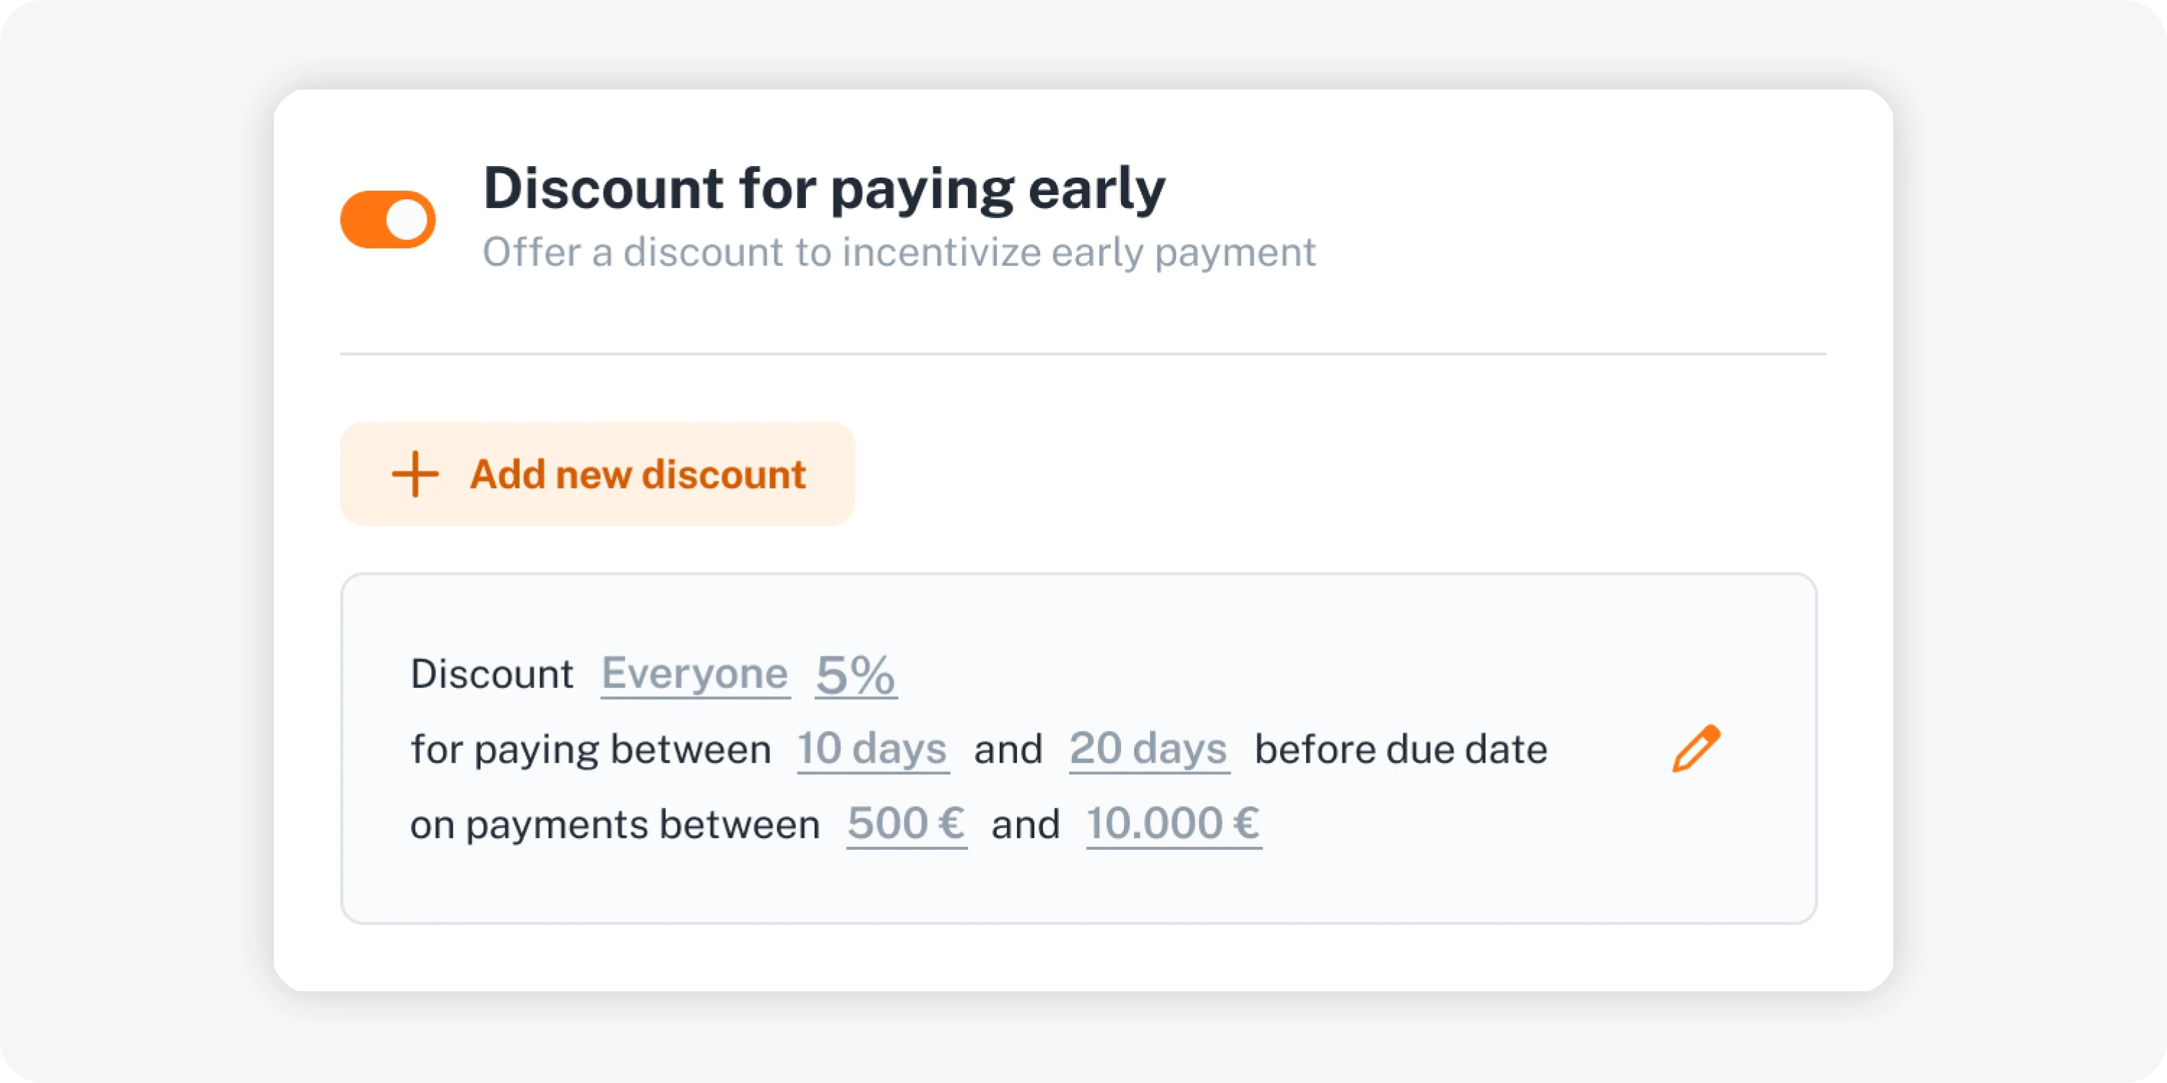This screenshot has height=1083, width=2167.
Task: Click the Offer a discount to incentivize subtitle
Action: coord(899,252)
